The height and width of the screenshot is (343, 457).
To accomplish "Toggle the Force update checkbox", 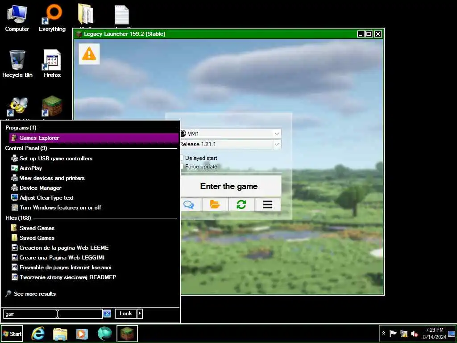I will pos(181,167).
